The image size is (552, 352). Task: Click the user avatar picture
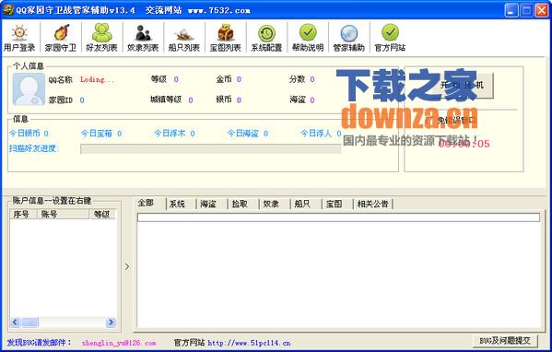coord(29,89)
